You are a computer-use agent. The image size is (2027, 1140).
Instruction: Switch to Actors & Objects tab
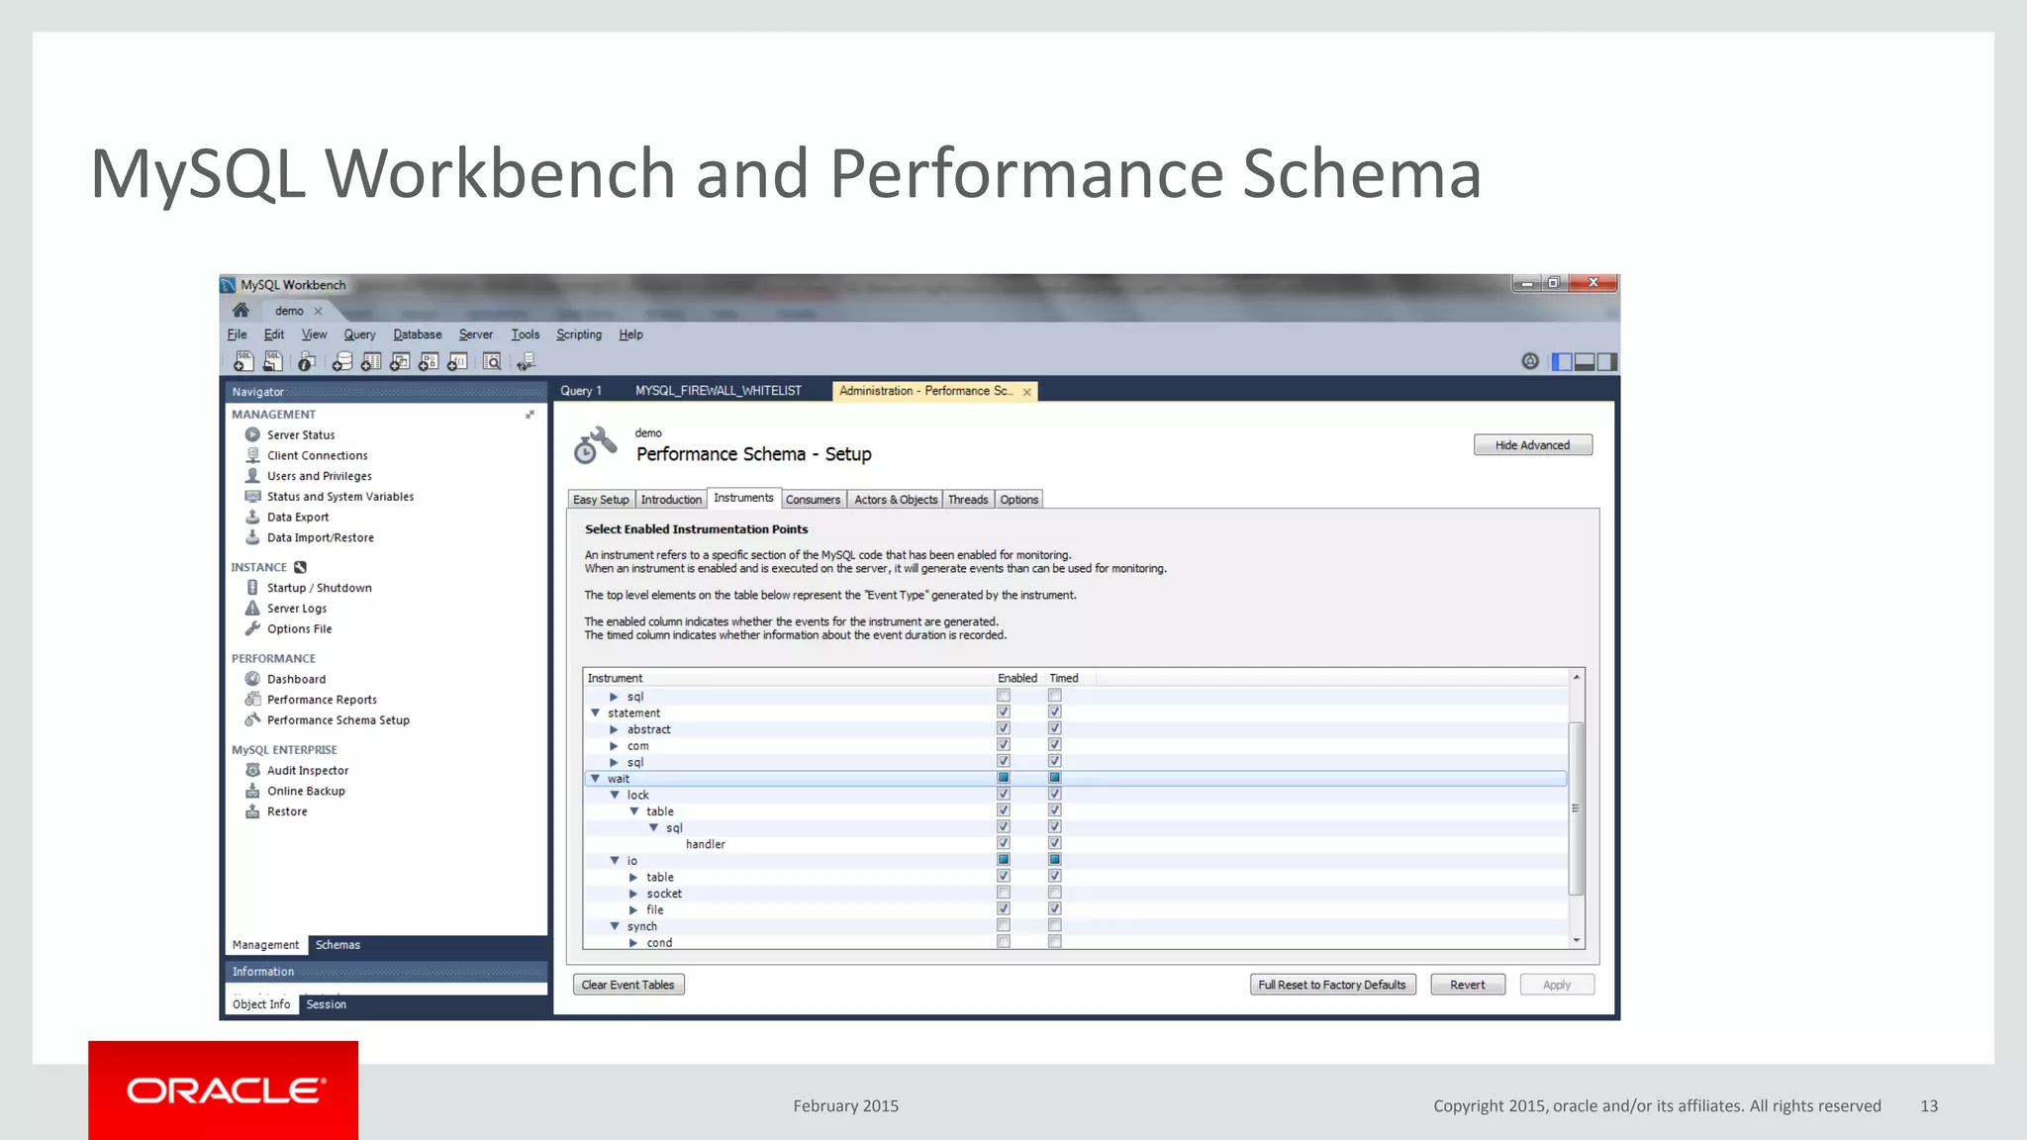pyautogui.click(x=896, y=500)
